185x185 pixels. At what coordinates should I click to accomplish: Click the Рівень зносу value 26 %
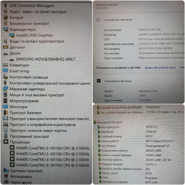point(148,173)
